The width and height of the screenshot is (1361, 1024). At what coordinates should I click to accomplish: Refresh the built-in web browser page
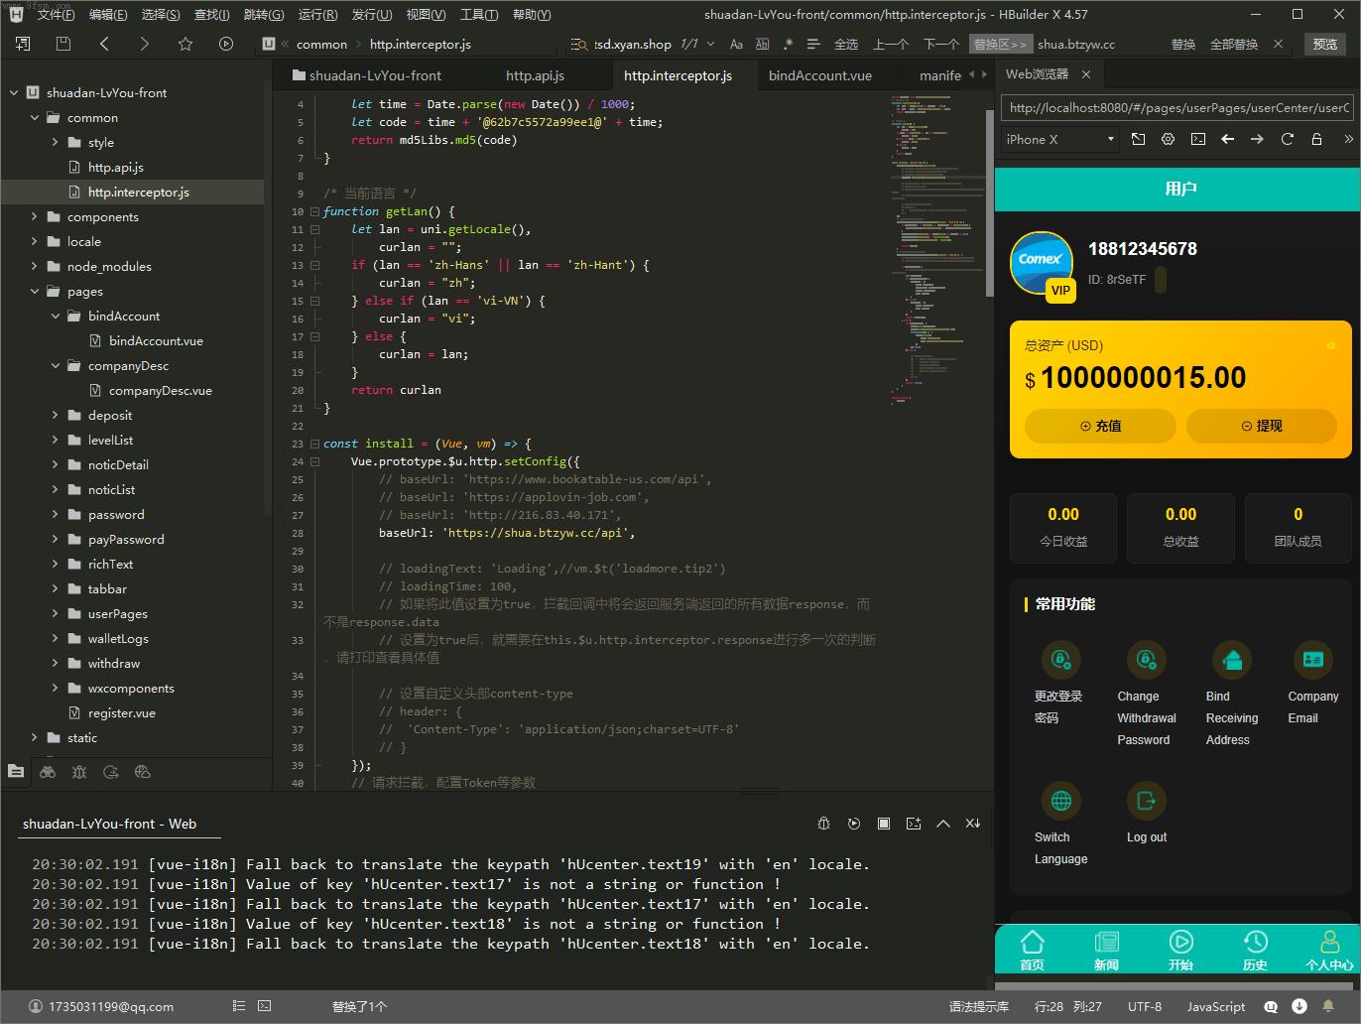pos(1287,139)
